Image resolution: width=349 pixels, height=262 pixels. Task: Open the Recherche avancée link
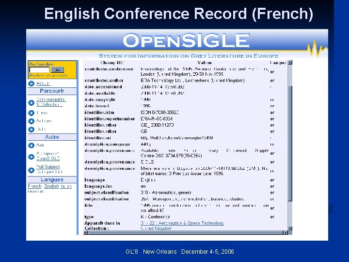[x=48, y=76]
